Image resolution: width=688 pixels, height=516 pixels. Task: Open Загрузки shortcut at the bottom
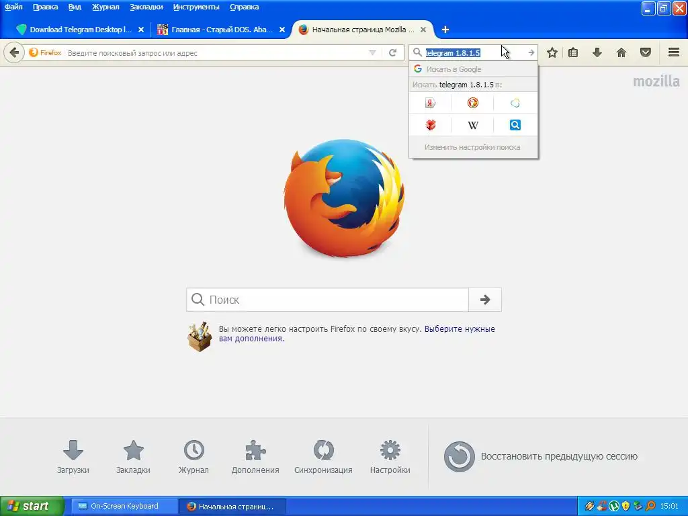pos(73,457)
